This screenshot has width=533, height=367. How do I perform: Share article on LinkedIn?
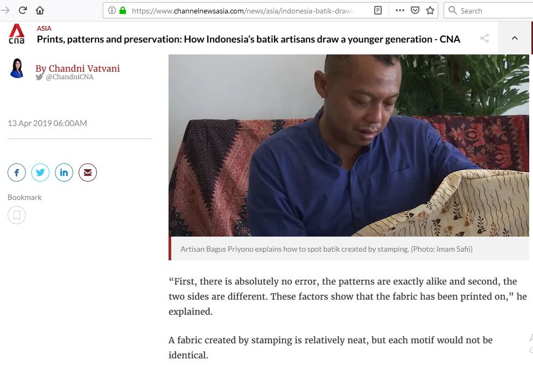[x=64, y=172]
